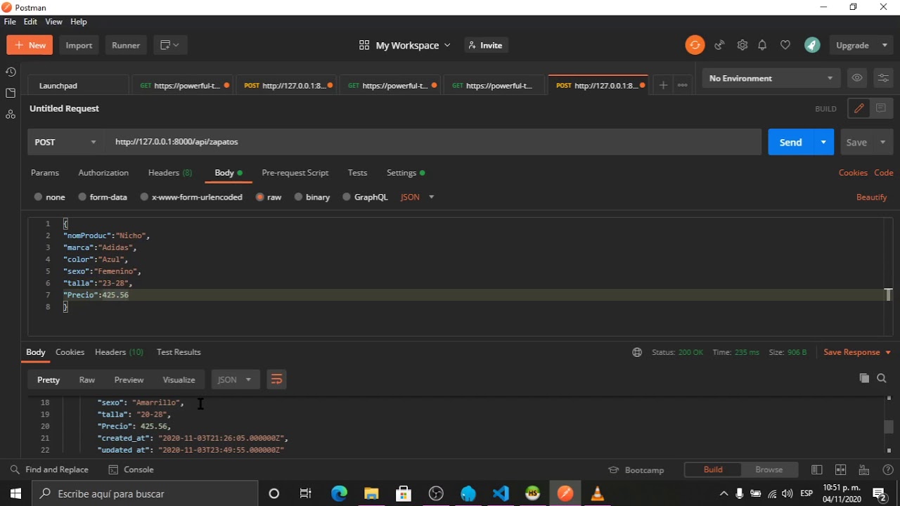Click the Import button
Viewport: 900px width, 506px height.
[x=79, y=45]
